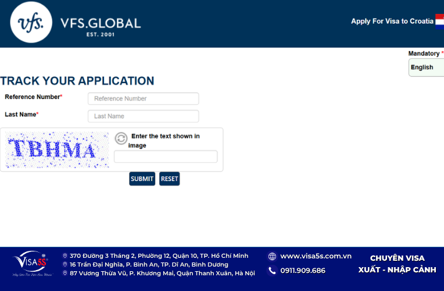Click the phone icon beside hotline number
444x291 pixels.
point(272,271)
